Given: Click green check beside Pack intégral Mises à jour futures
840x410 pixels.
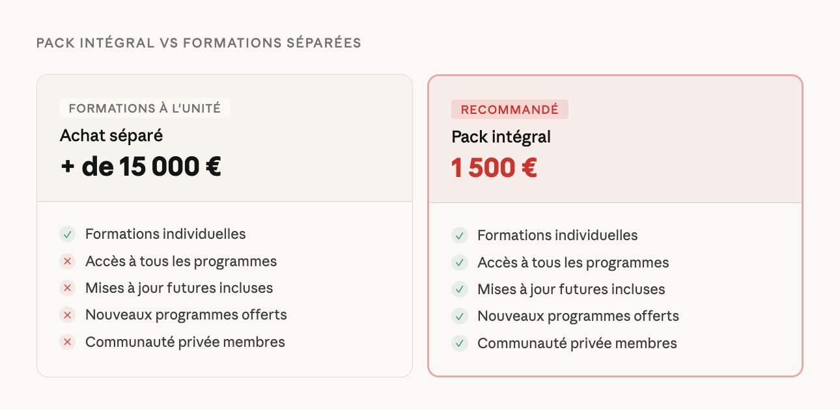Looking at the screenshot, I should 460,290.
